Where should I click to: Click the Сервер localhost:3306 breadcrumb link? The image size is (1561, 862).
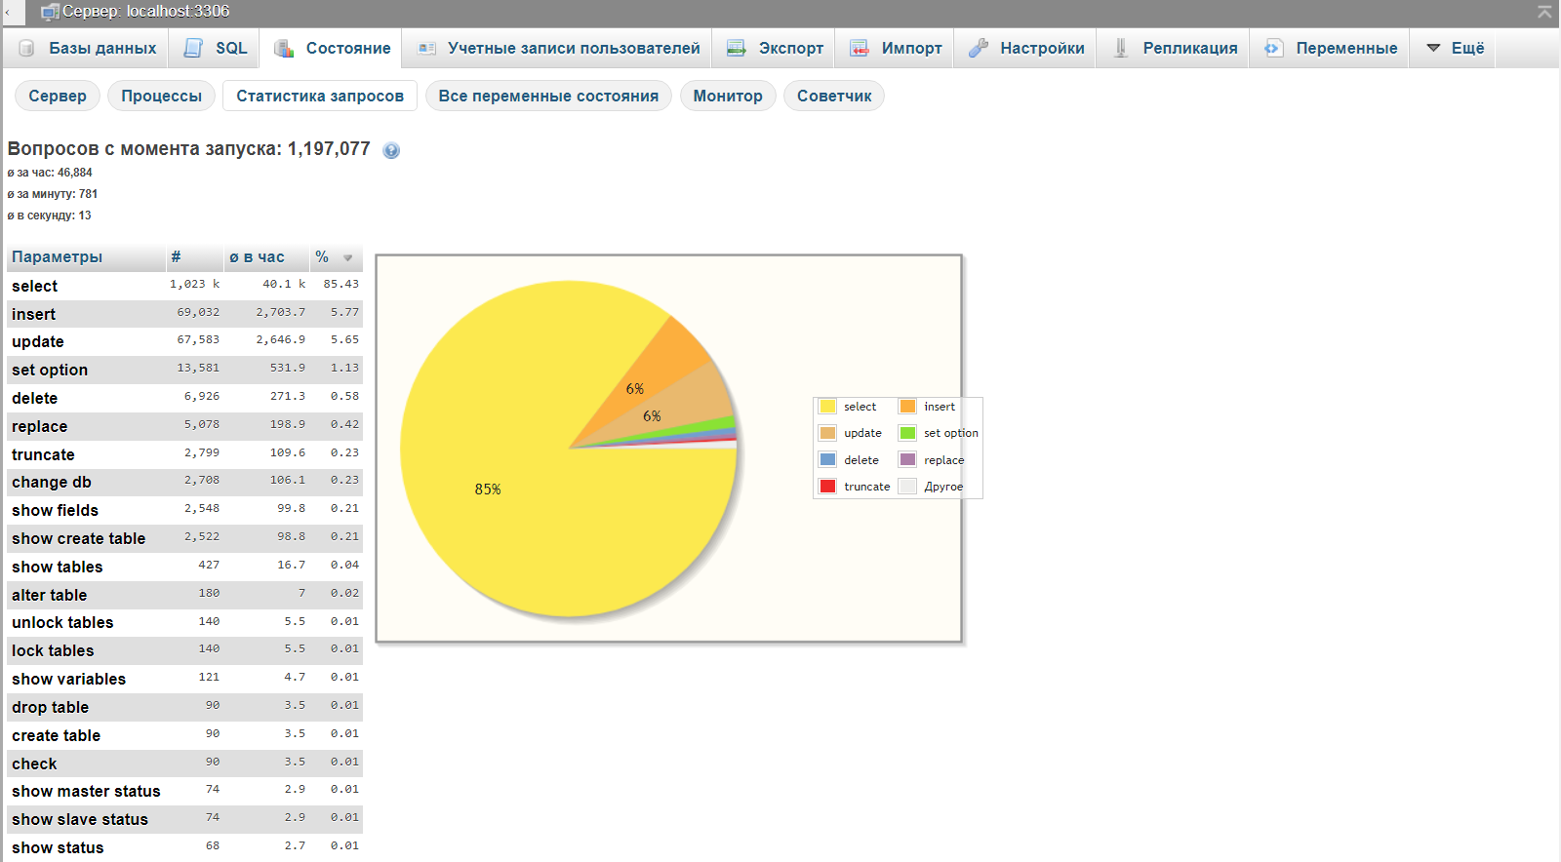[x=145, y=12]
